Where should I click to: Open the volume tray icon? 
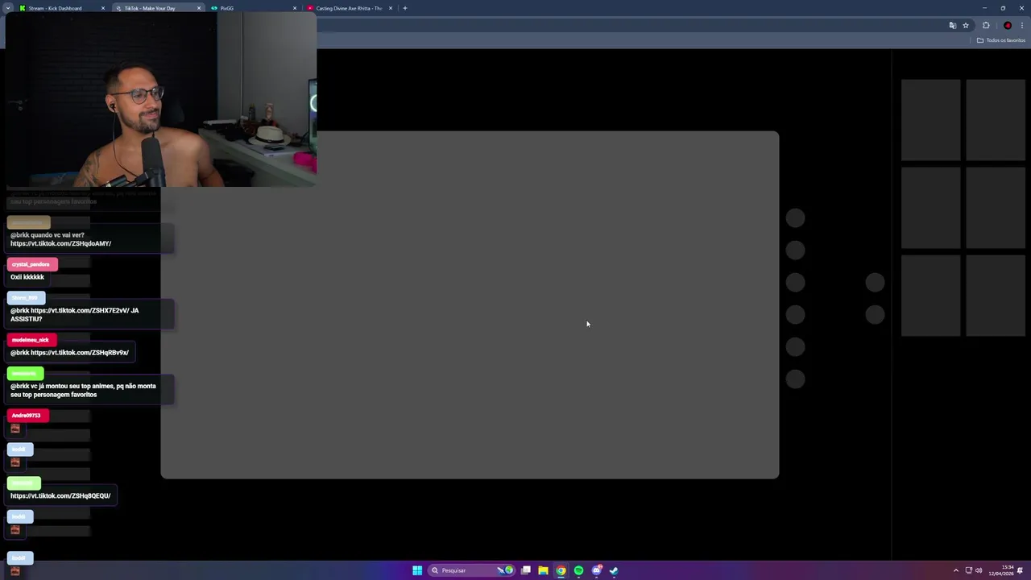(979, 570)
